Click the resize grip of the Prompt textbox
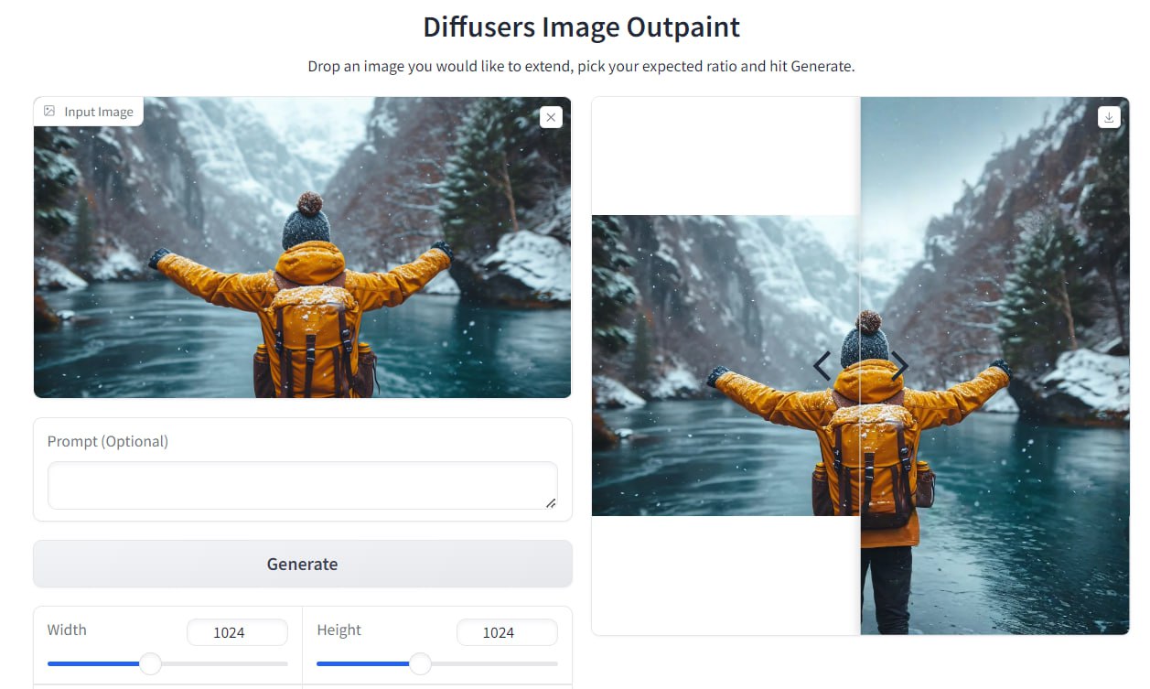The image size is (1150, 689). tap(550, 502)
